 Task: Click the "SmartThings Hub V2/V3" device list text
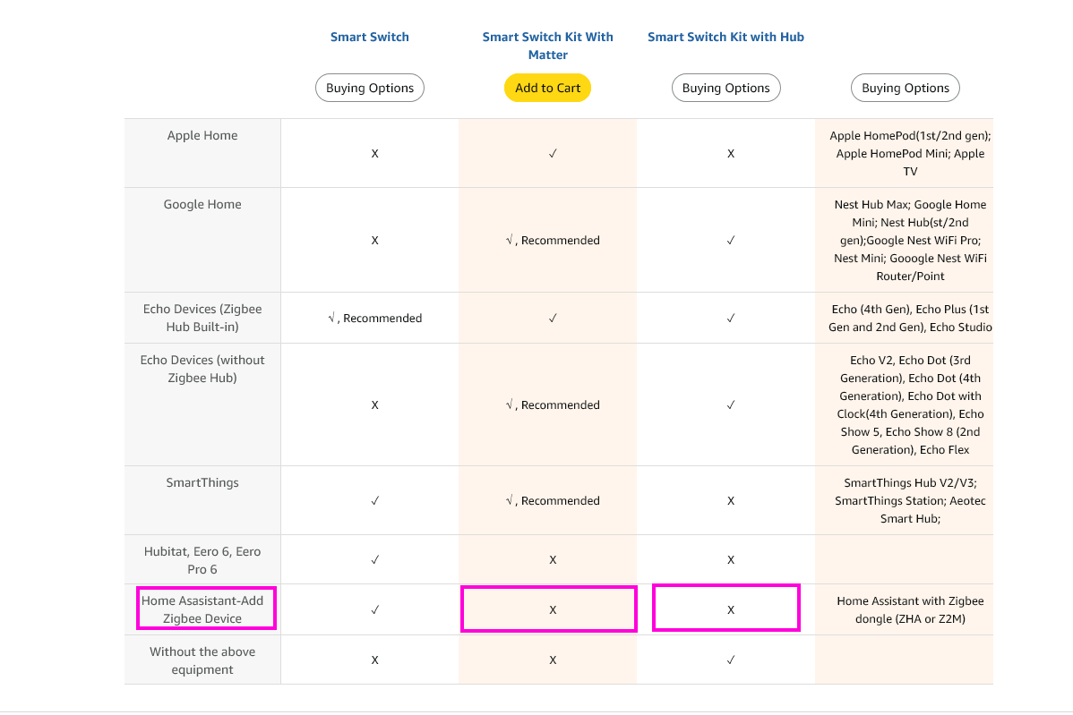click(909, 500)
